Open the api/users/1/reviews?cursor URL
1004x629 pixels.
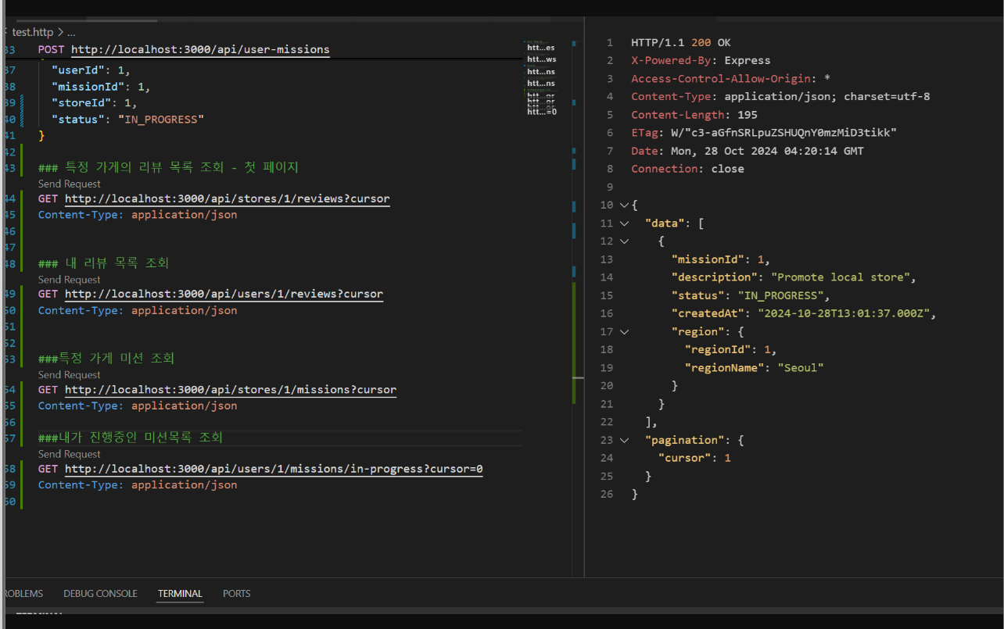pos(224,295)
